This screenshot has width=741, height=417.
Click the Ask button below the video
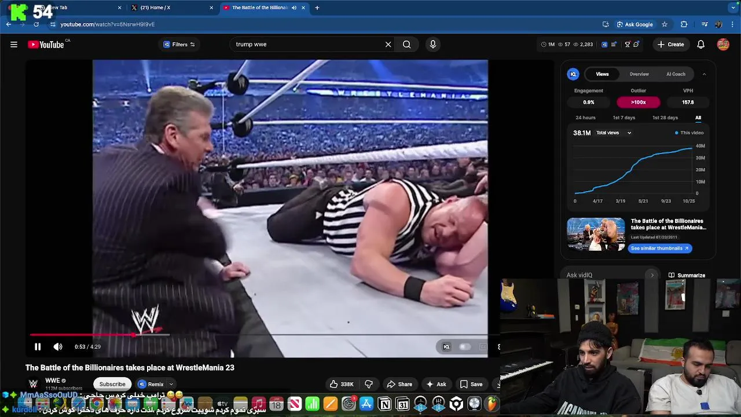click(436, 384)
